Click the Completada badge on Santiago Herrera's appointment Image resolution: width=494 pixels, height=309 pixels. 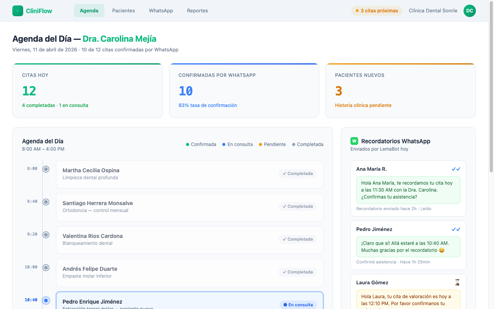298,206
